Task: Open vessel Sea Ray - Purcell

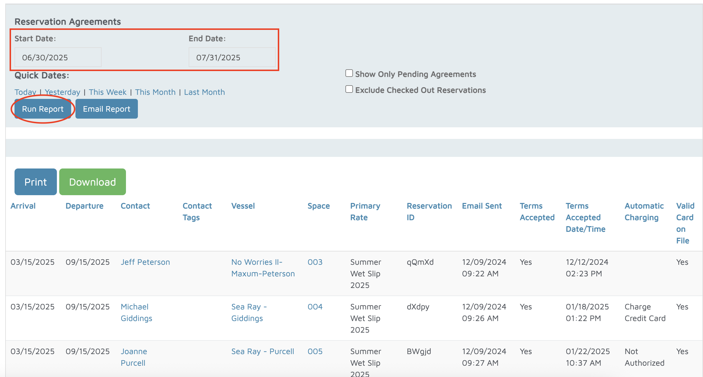Action: (262, 351)
